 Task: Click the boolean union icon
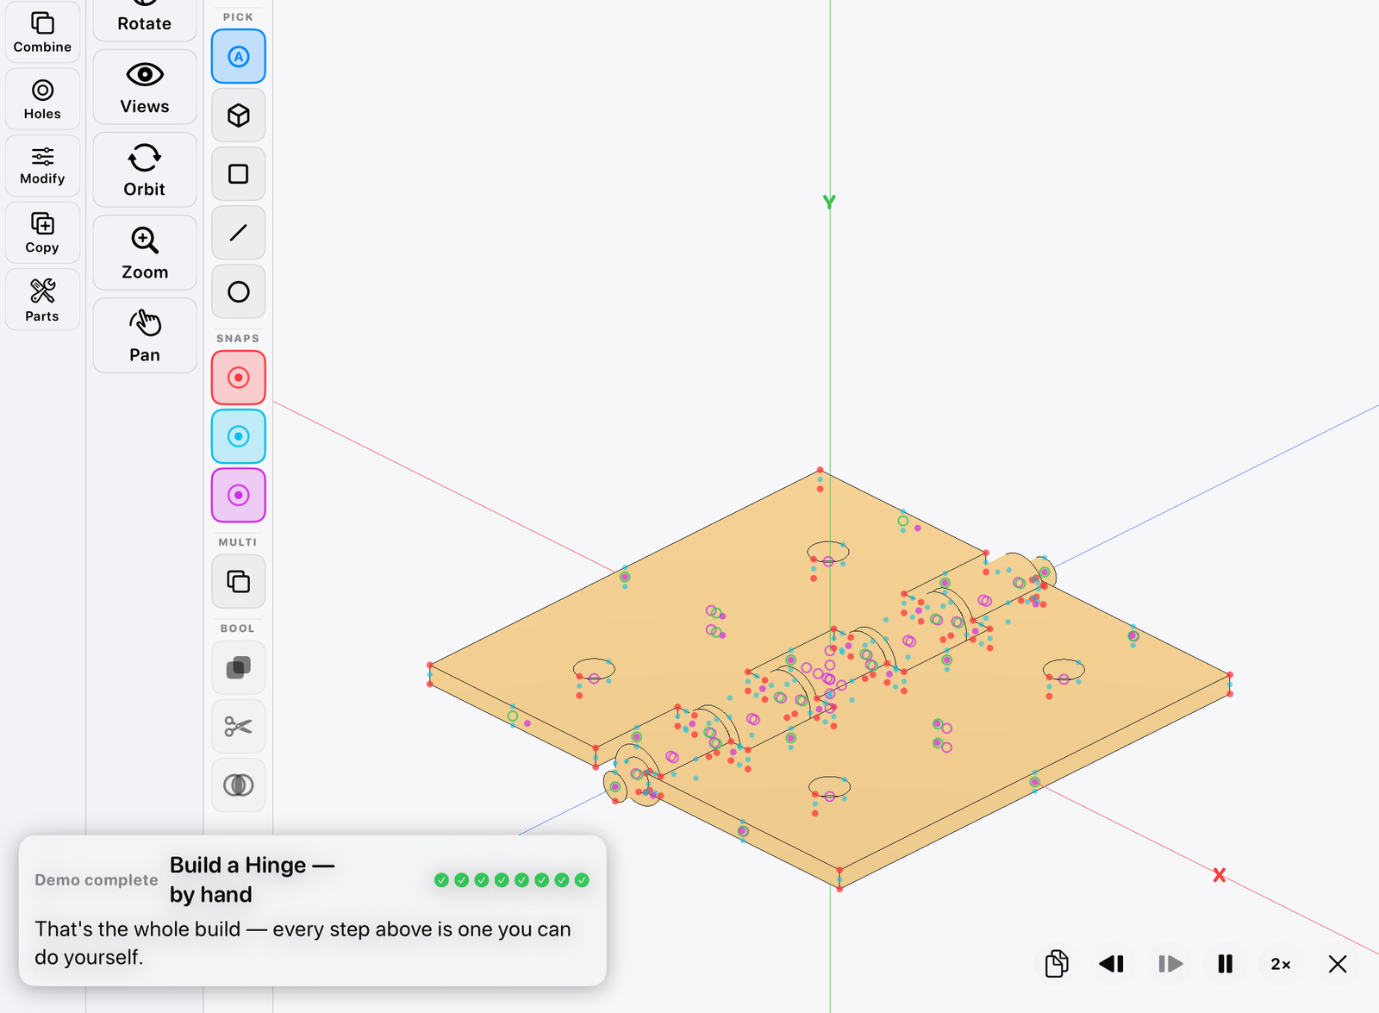239,667
